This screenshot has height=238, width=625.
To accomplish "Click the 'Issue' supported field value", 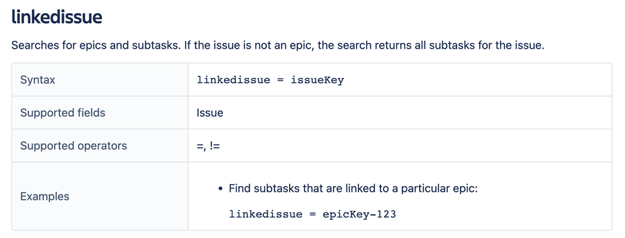I will point(210,113).
